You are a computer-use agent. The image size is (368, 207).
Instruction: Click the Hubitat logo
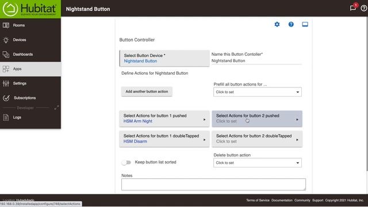[30, 9]
